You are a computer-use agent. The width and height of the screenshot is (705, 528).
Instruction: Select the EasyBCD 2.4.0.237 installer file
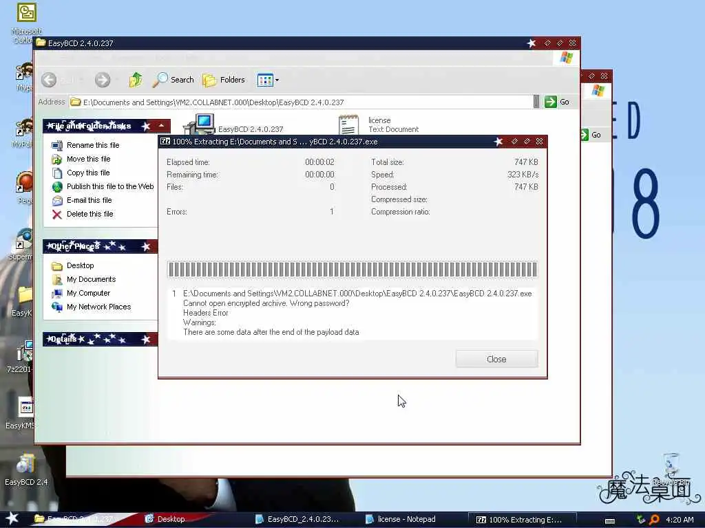234,124
